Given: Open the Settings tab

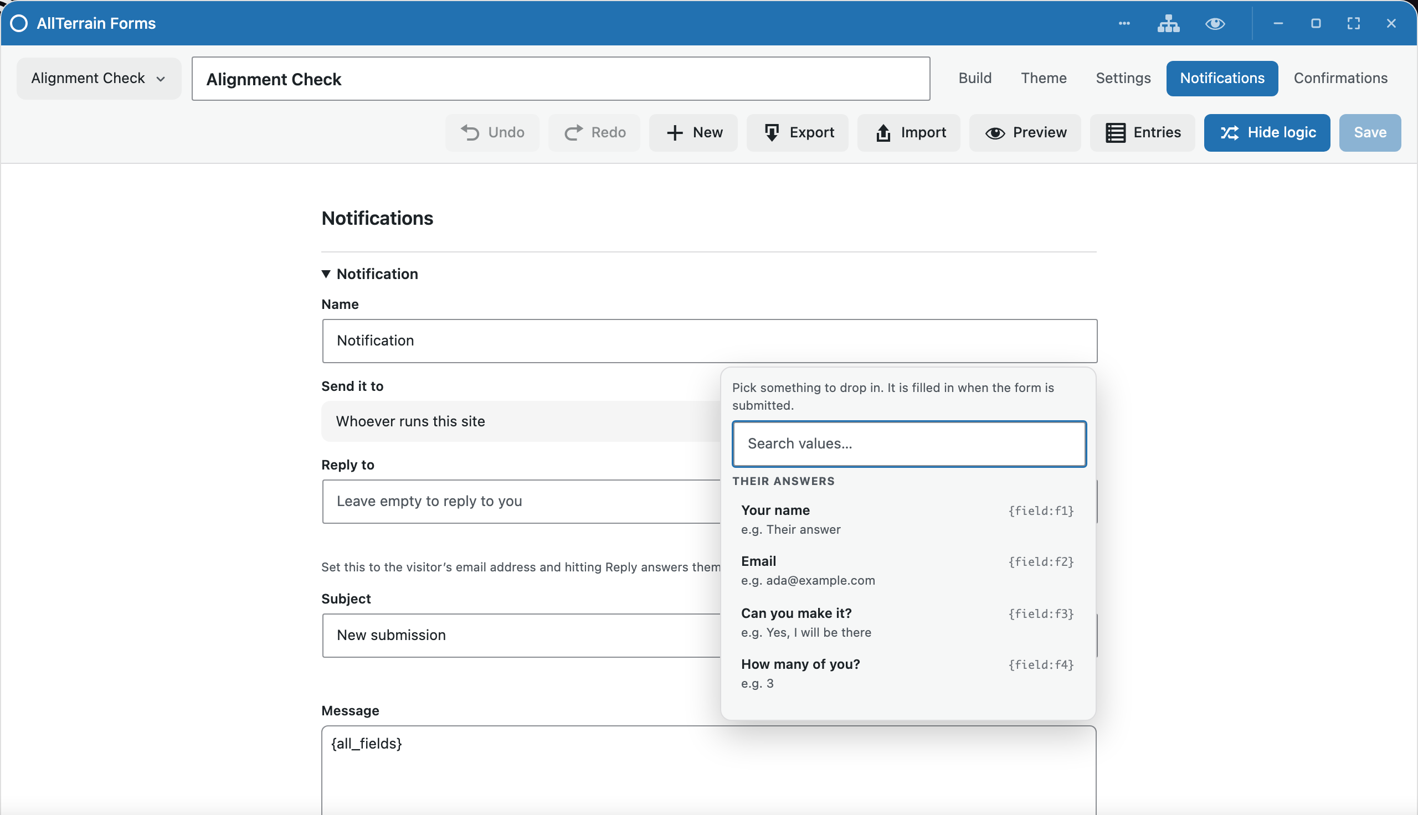Looking at the screenshot, I should (x=1123, y=79).
